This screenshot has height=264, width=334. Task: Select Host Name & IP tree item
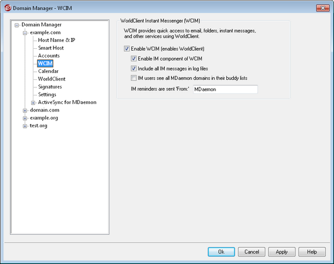coord(56,40)
